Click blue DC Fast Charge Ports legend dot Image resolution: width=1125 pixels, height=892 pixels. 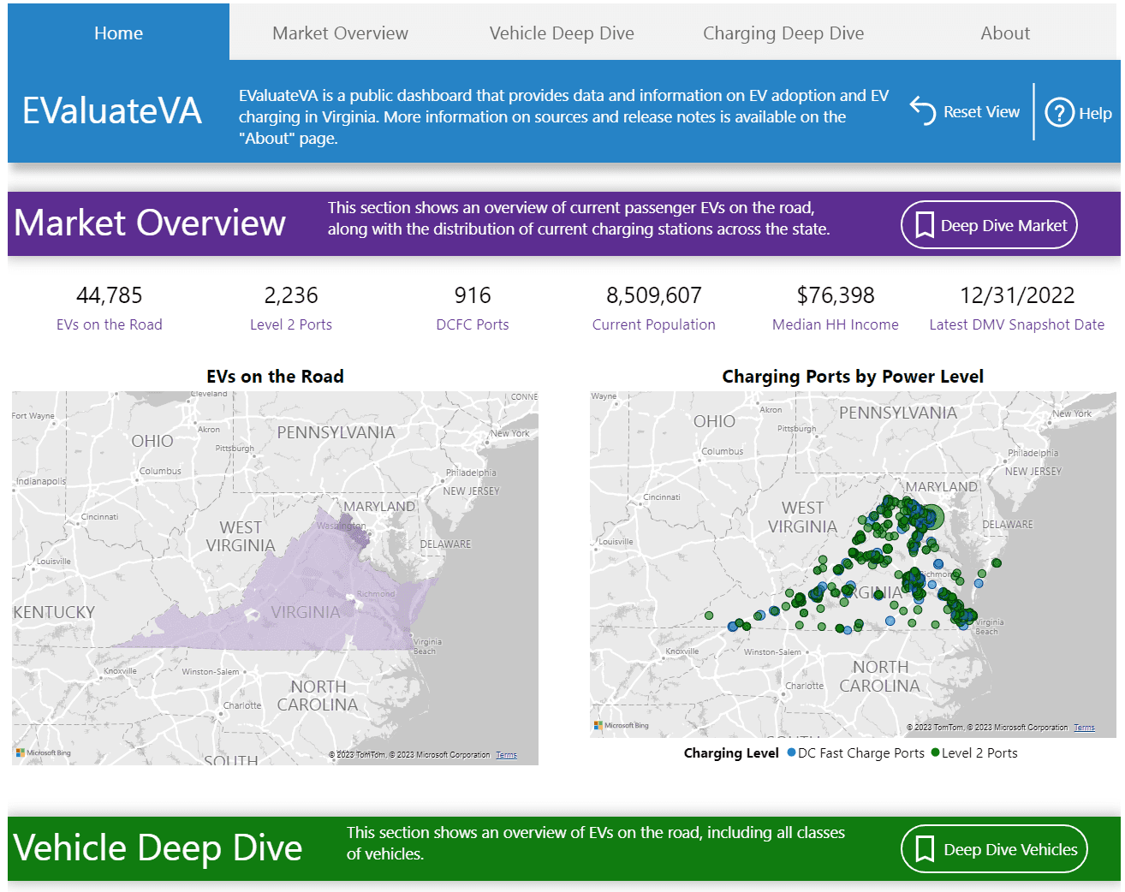[x=791, y=753]
